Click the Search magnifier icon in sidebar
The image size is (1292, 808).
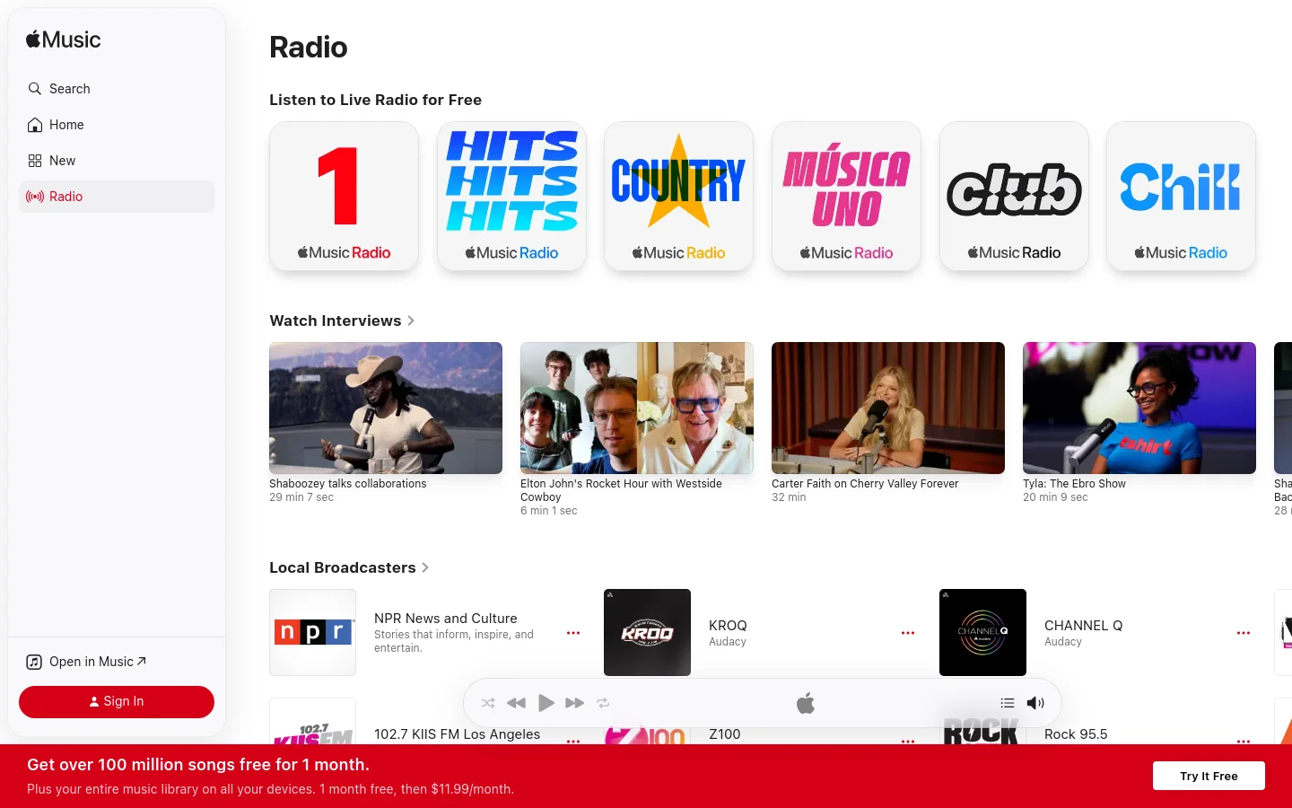pos(35,89)
